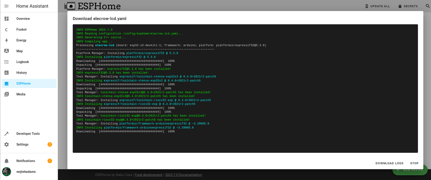This screenshot has height=180, width=431.
Task: Open Settings label in sidebar
Action: pos(22,144)
